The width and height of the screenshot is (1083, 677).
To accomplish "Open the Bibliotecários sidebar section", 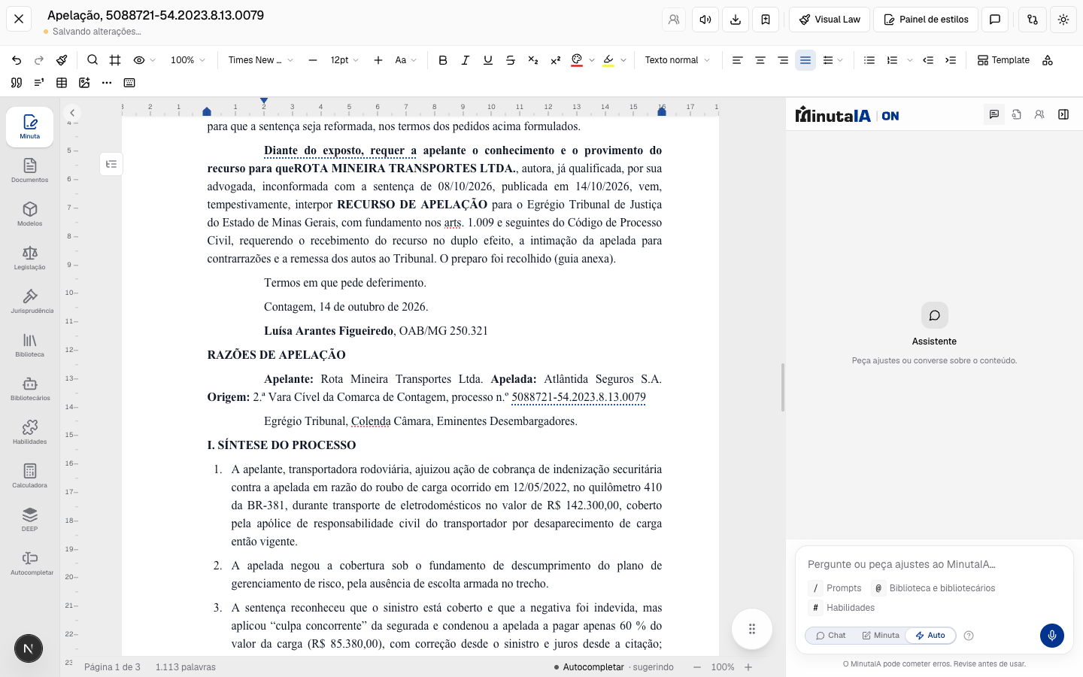I will (x=30, y=388).
